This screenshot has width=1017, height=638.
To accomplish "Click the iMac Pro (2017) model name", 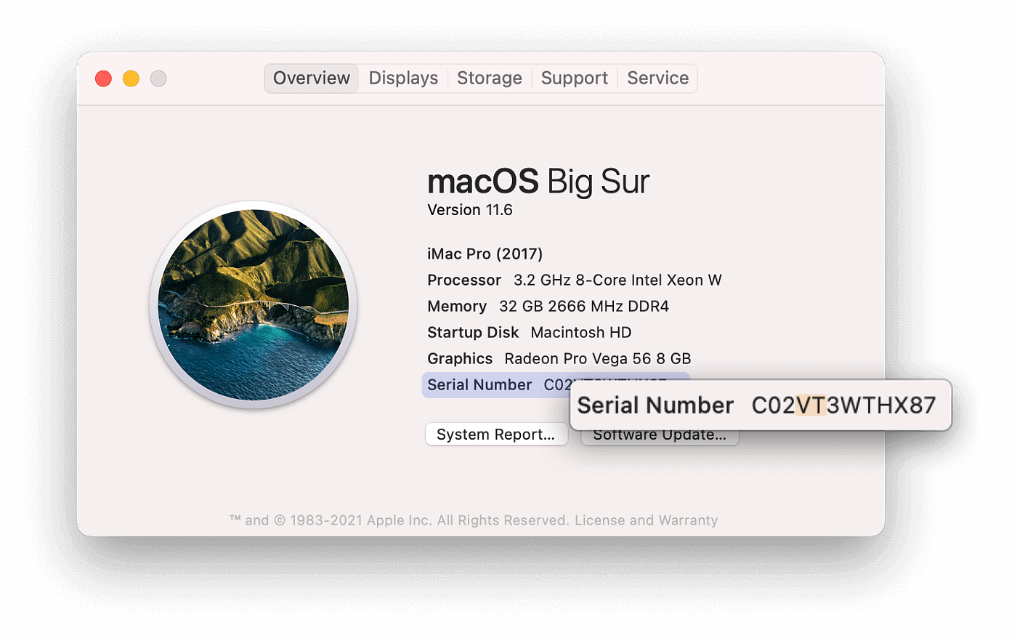I will click(485, 254).
